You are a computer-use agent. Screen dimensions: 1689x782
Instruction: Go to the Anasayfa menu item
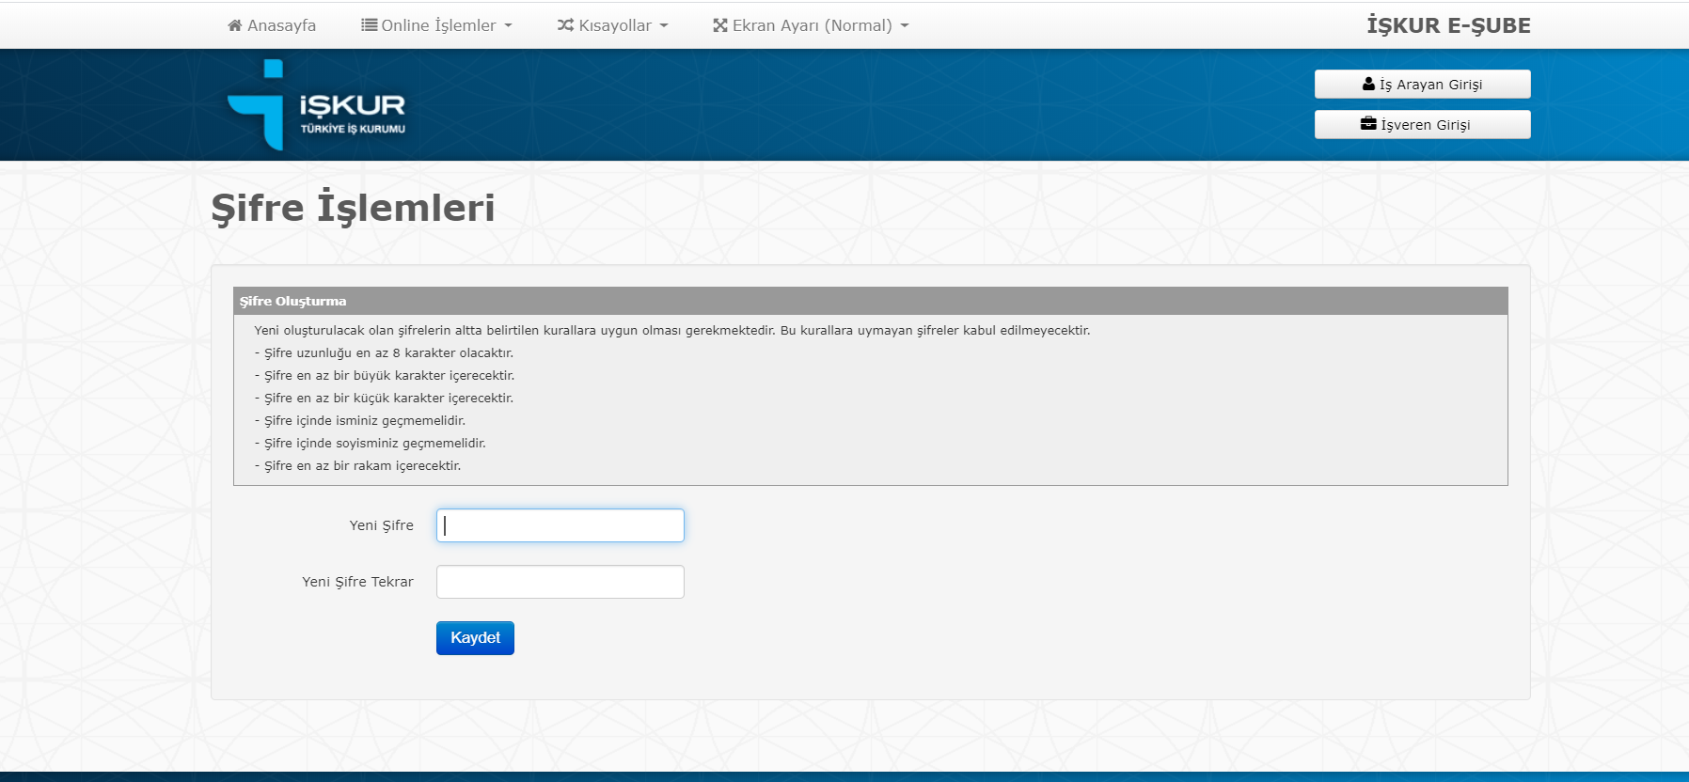[281, 25]
